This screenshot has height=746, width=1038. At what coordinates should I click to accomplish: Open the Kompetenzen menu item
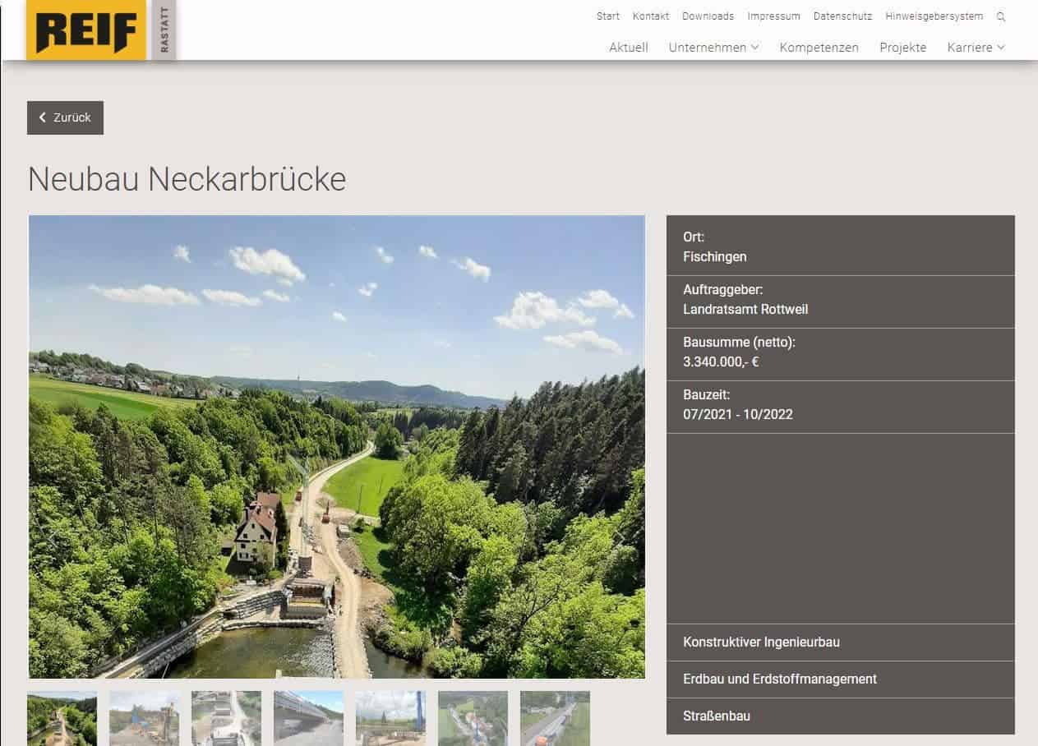[x=819, y=48]
